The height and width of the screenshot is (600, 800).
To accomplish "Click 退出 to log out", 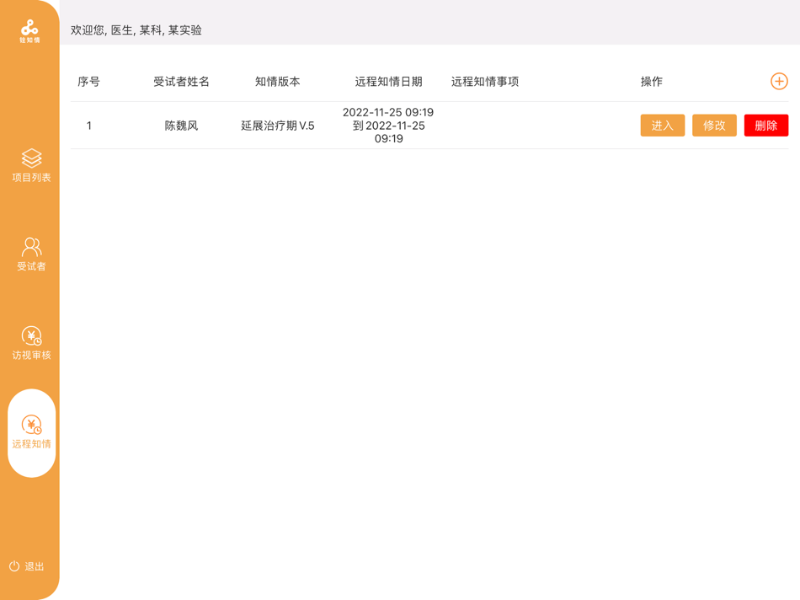I will pos(32,566).
